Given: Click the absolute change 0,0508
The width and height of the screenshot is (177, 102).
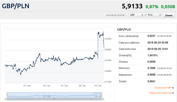Looking at the screenshot, I should (168, 7).
